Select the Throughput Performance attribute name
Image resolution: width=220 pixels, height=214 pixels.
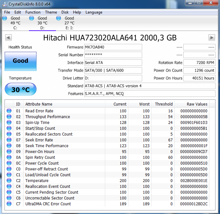pos(48,117)
